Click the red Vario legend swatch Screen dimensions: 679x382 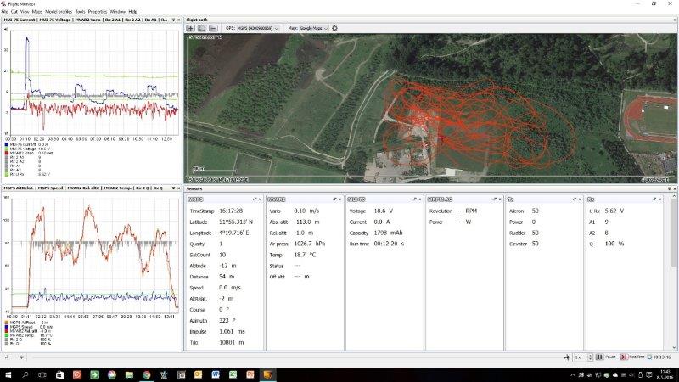tap(7, 153)
